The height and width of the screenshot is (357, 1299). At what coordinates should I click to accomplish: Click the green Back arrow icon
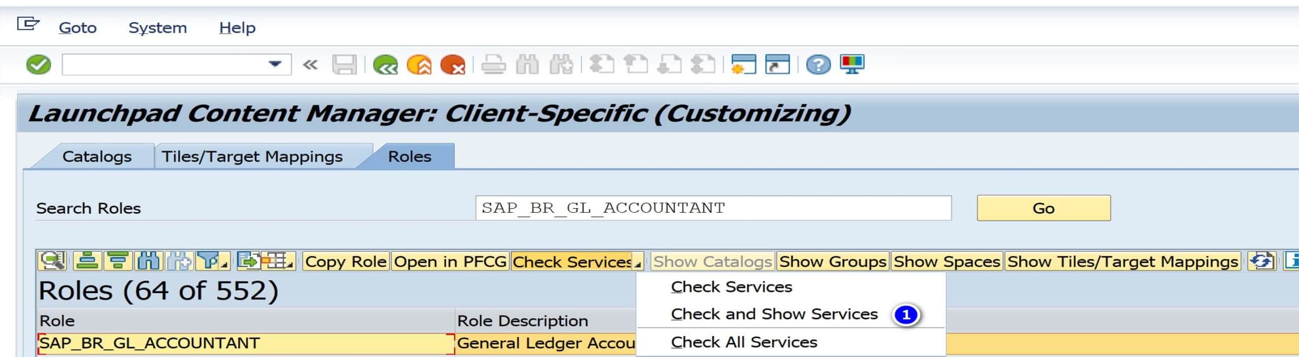point(385,65)
